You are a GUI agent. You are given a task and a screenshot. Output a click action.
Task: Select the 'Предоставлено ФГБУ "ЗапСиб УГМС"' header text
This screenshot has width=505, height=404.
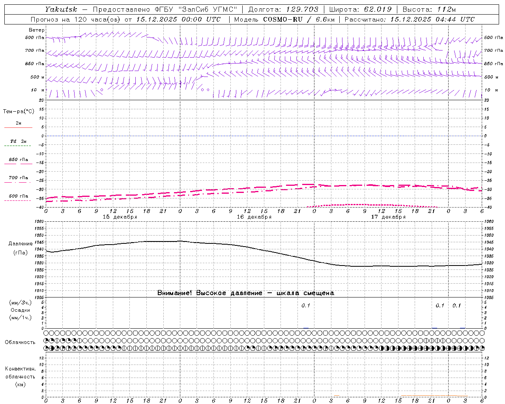click(x=165, y=9)
